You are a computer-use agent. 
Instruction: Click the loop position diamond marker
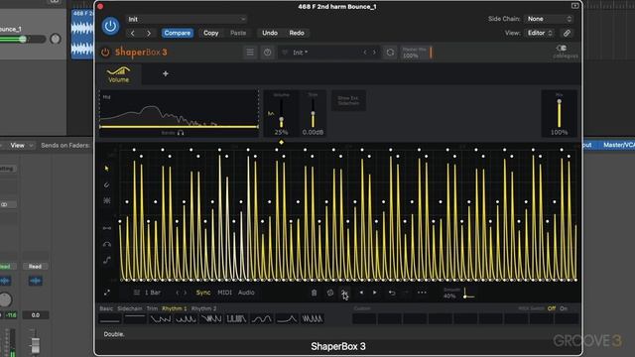click(x=281, y=143)
